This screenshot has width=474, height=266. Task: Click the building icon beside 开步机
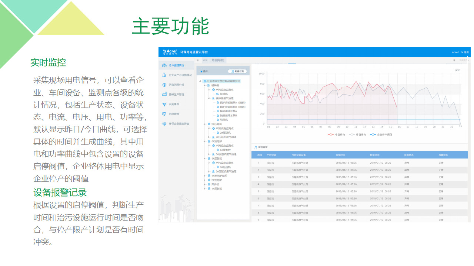[209, 184]
